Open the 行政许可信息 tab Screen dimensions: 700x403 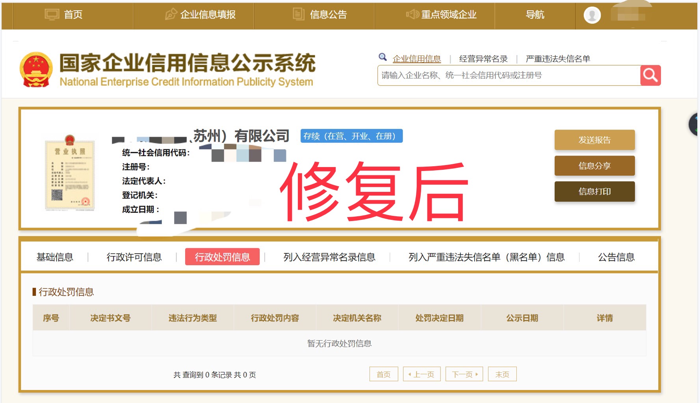click(x=135, y=256)
